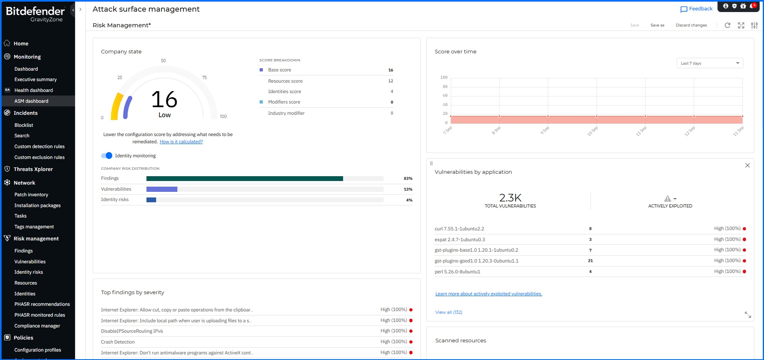Click the gift box icon
The width and height of the screenshot is (764, 360).
[743, 6]
